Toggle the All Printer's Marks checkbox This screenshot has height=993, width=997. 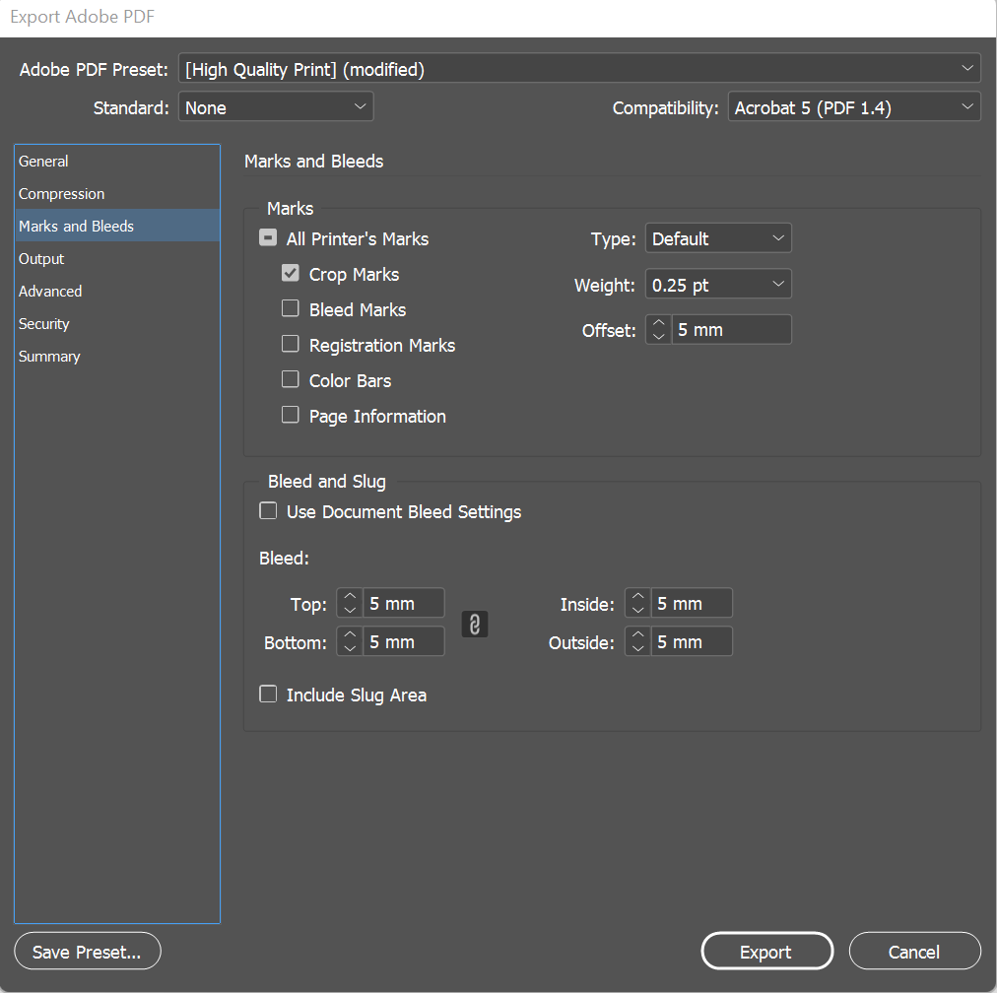point(268,238)
